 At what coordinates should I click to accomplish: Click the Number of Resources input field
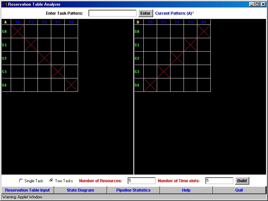[x=142, y=181]
